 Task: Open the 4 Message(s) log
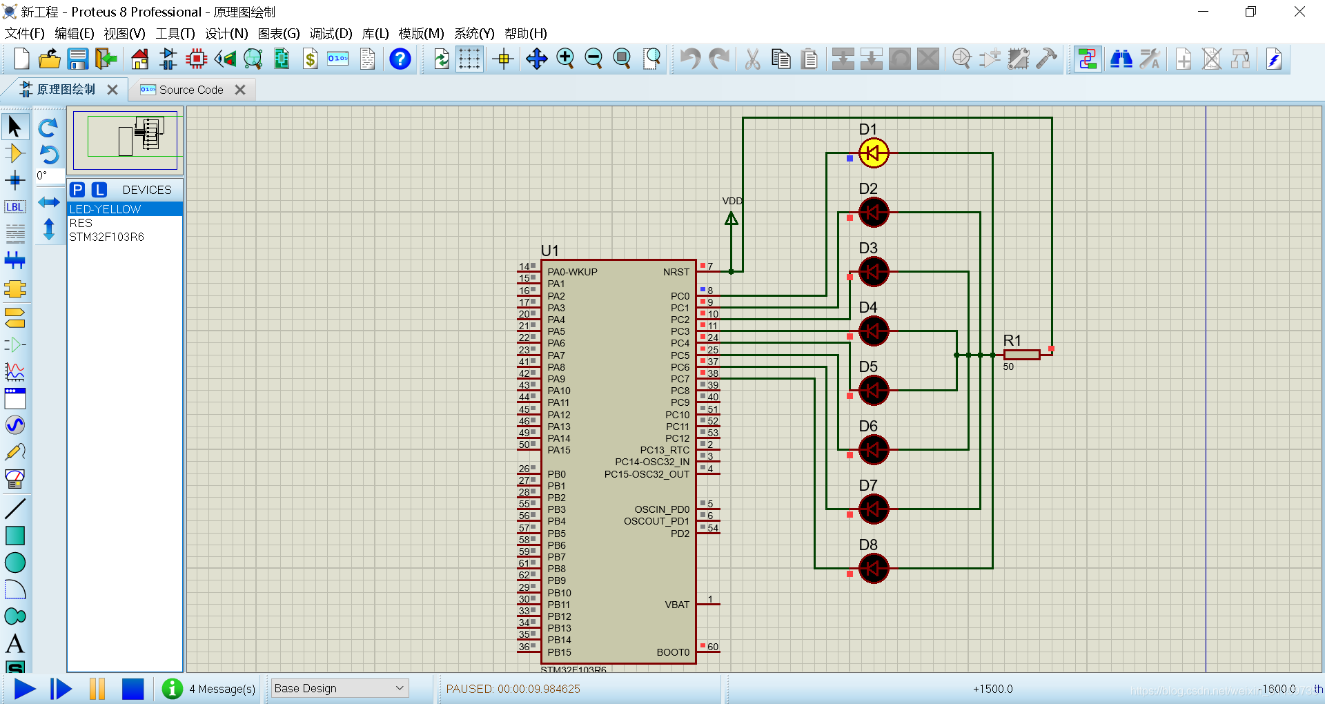click(x=209, y=689)
